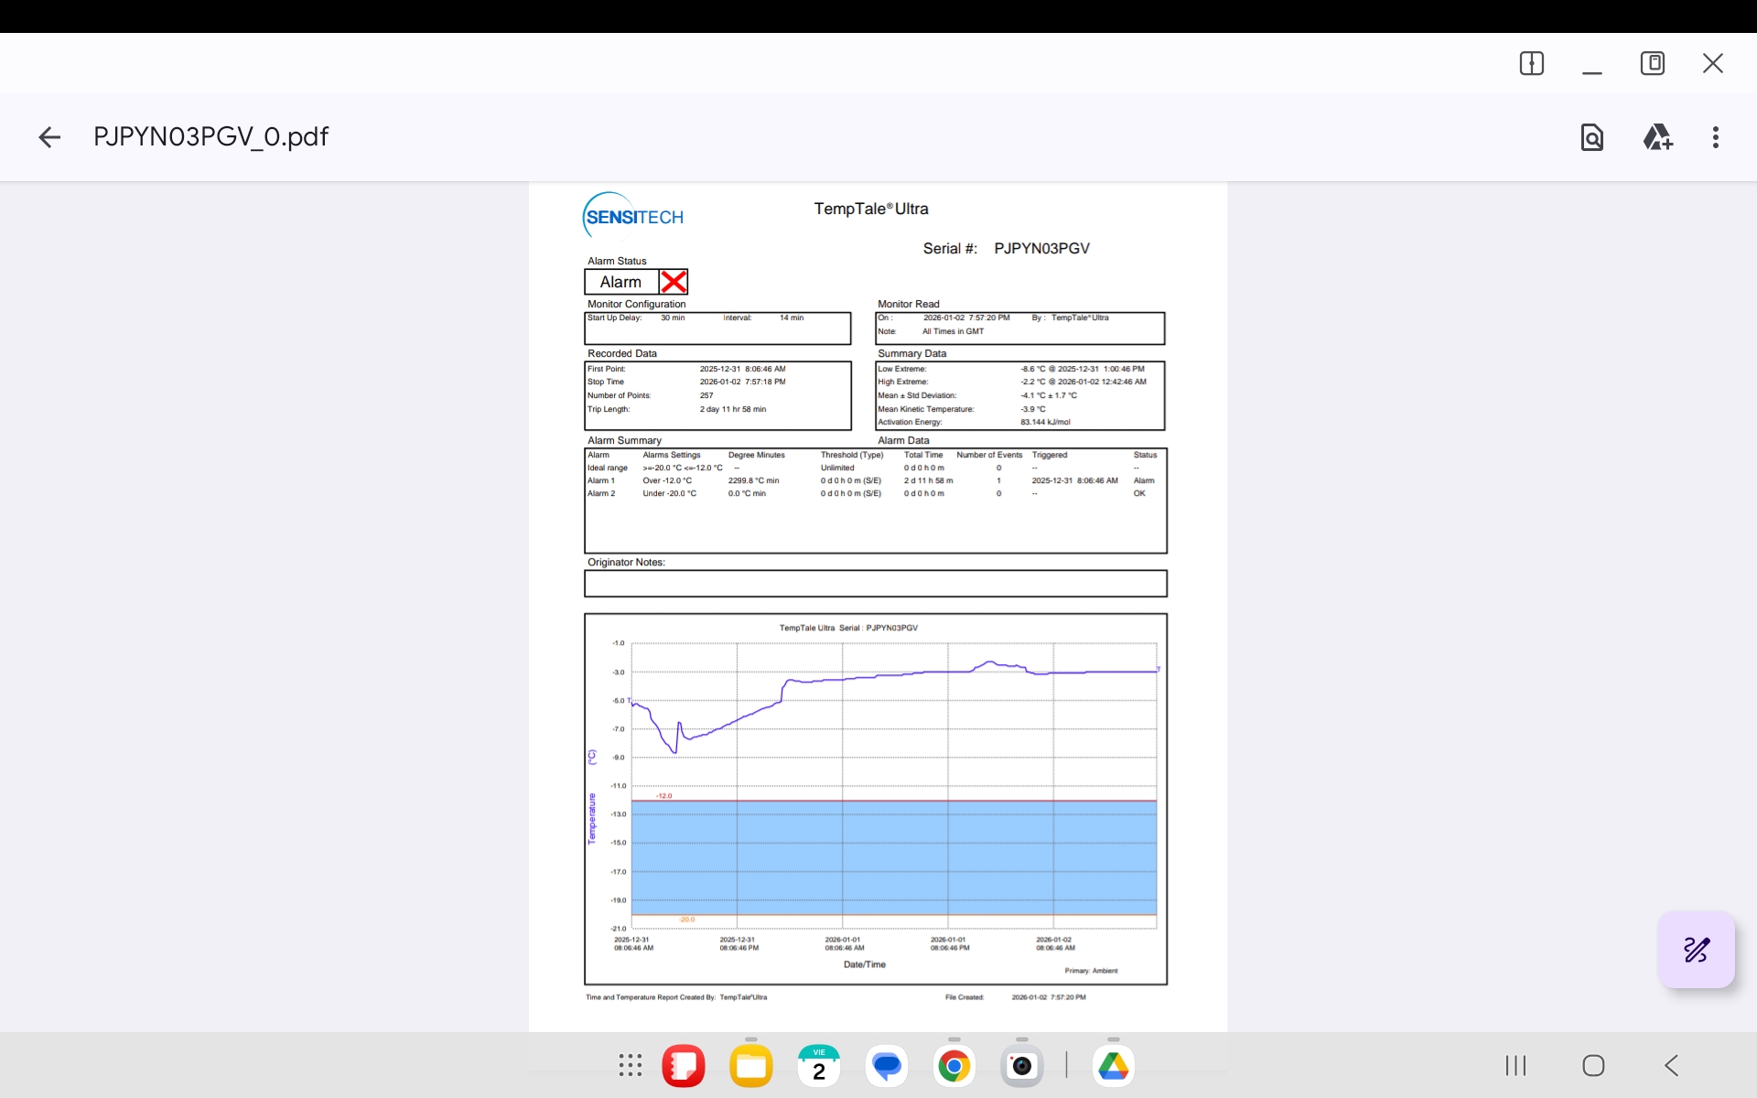Launch Chrome from the taskbar

(954, 1065)
